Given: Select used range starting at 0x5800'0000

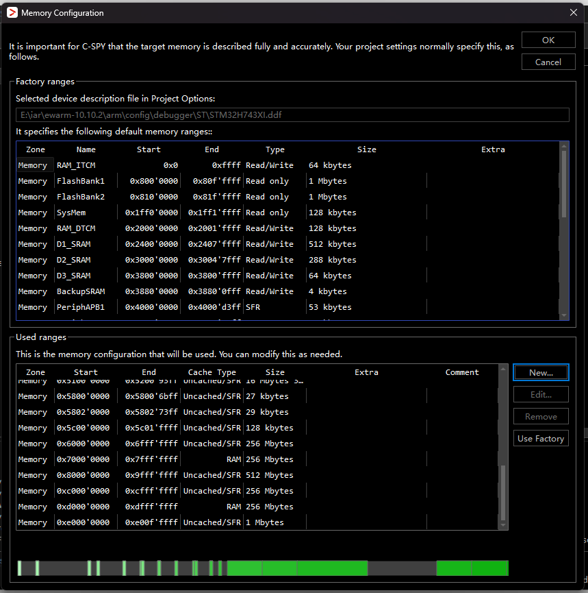Looking at the screenshot, I should coord(257,396).
